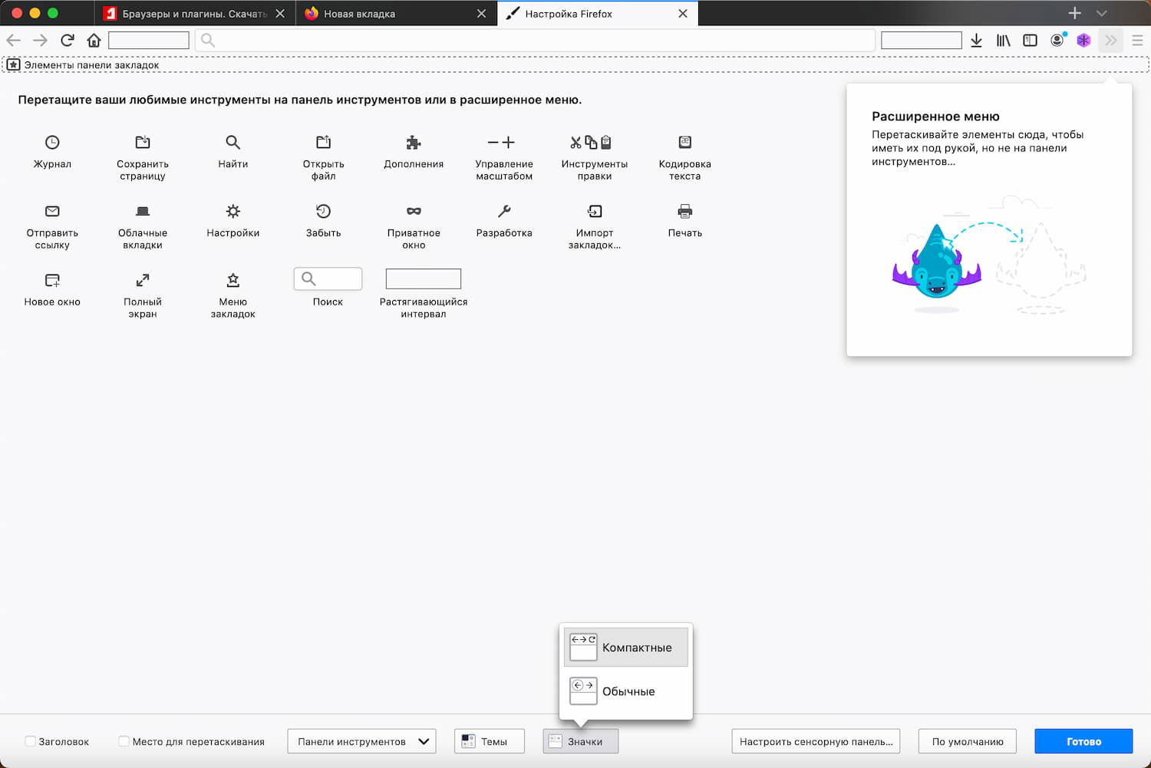The image size is (1151, 768).
Task: Open the Темы themes dropdown button
Action: [490, 741]
